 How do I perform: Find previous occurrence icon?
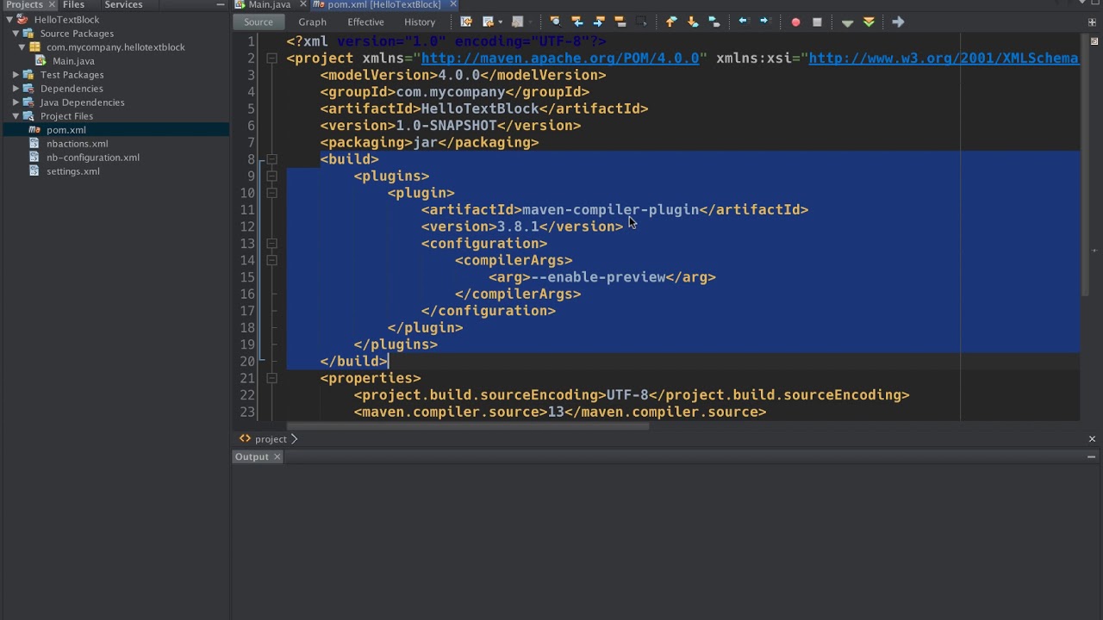(x=577, y=22)
